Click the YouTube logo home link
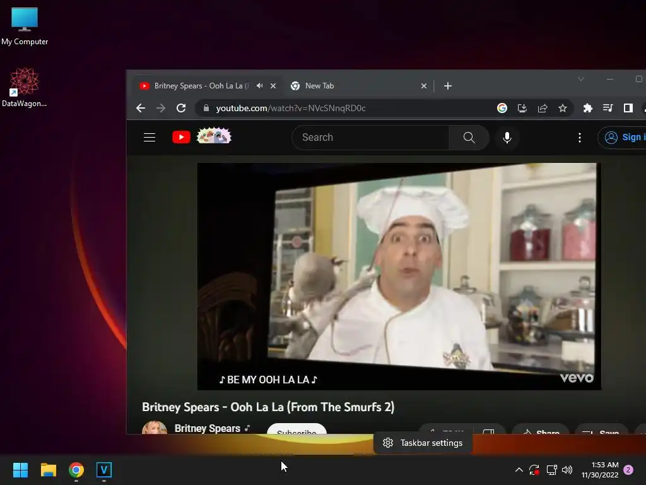 181,137
